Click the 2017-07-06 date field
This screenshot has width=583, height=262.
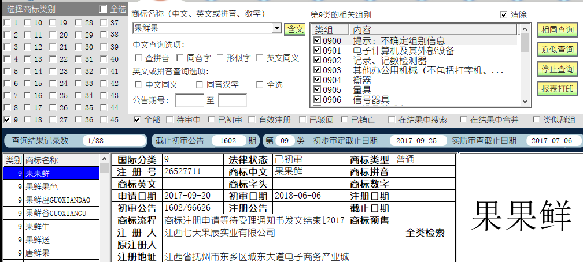coord(554,141)
